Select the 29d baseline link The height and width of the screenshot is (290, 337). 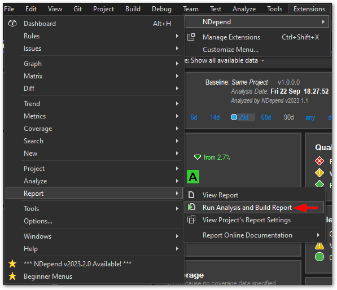pyautogui.click(x=243, y=117)
